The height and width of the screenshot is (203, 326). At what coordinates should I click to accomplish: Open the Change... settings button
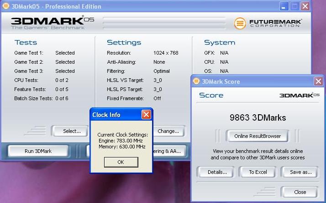pos(168,131)
